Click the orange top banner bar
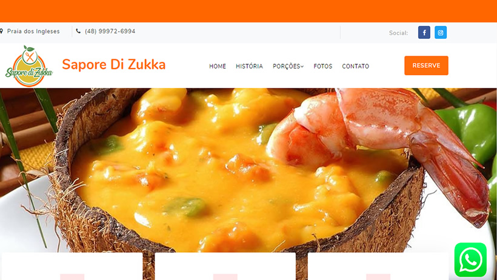 tap(248, 11)
